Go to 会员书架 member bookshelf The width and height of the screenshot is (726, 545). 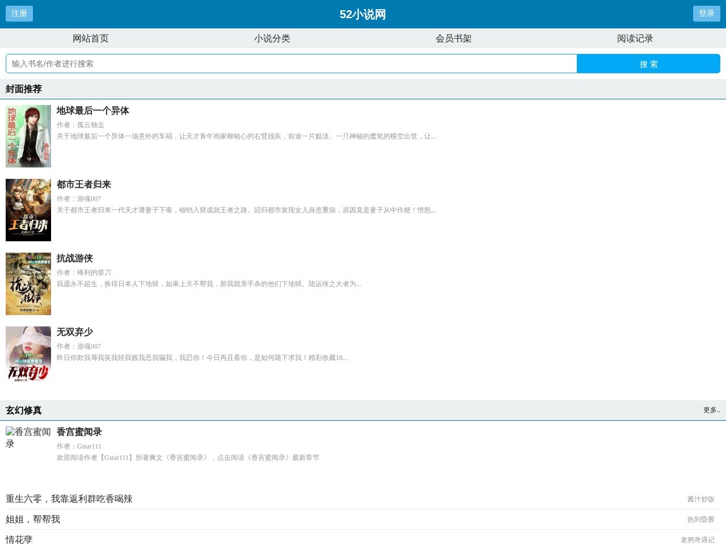point(452,38)
